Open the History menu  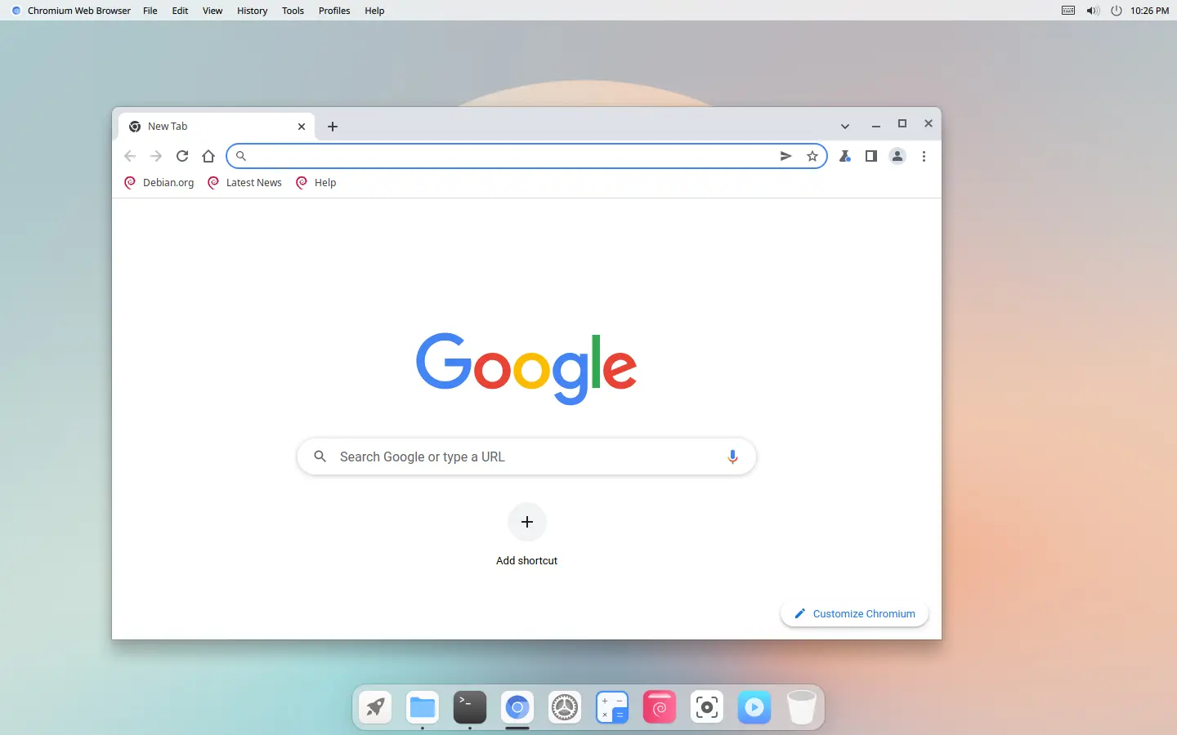point(252,11)
